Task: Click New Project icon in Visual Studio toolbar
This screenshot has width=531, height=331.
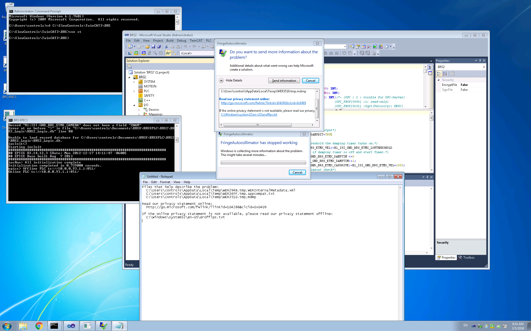Action: [x=130, y=47]
